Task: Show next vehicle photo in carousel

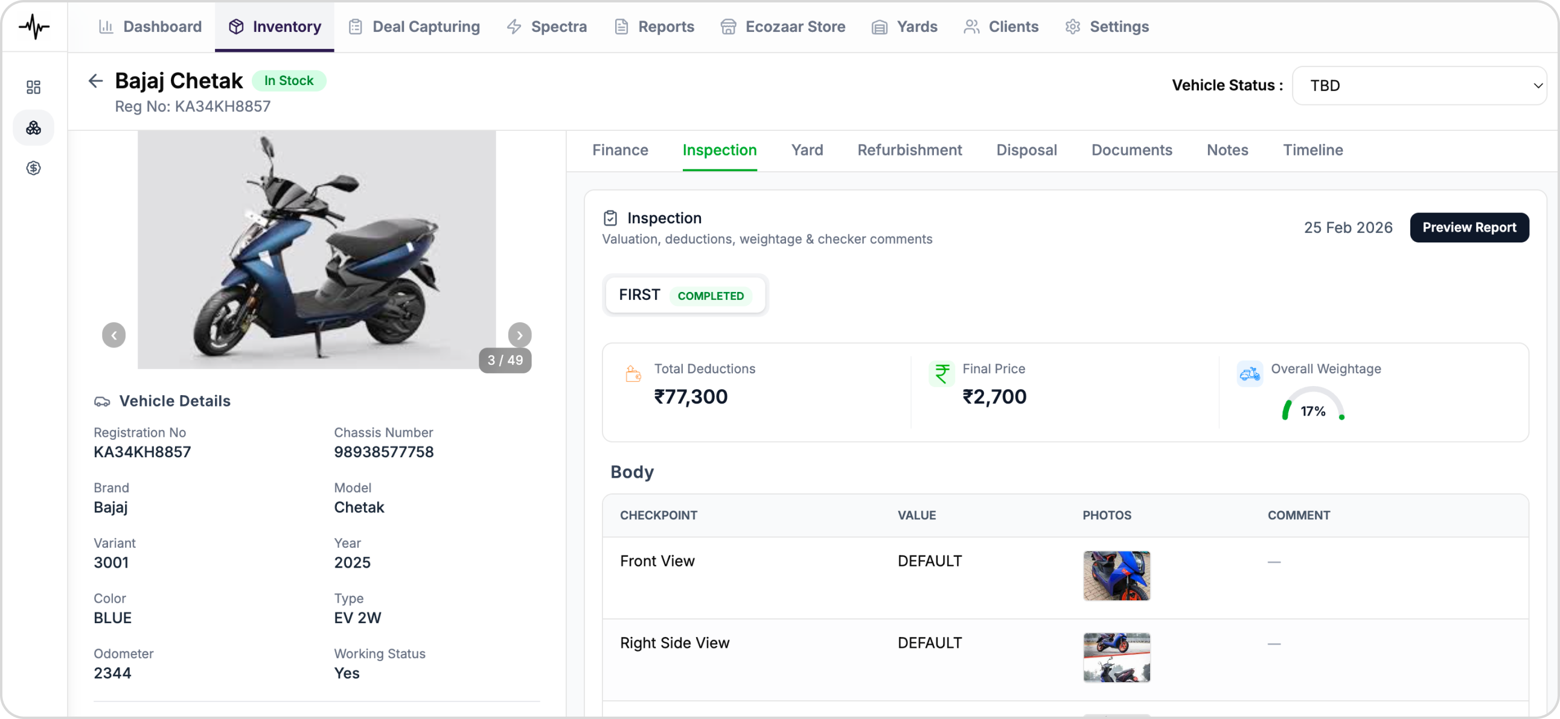Action: (519, 335)
